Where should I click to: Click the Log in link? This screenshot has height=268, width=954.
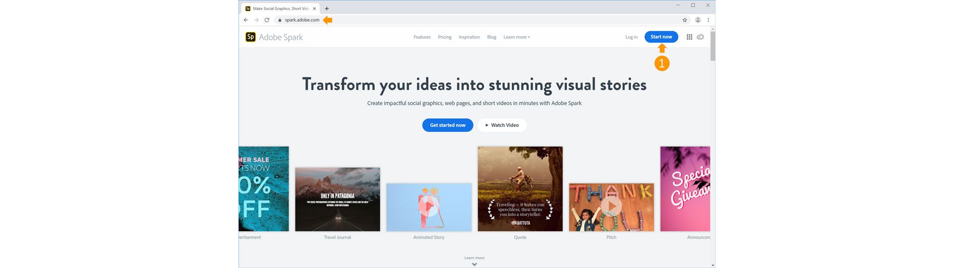(x=631, y=37)
